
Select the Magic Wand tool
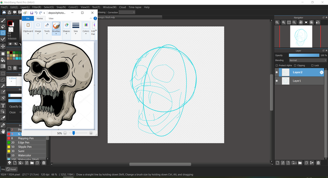(x=3, y=86)
